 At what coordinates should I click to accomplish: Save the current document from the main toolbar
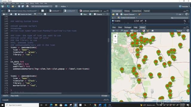[19, 6]
